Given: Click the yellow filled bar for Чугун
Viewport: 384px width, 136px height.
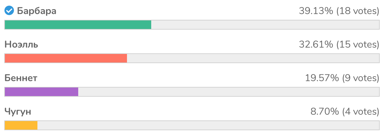Looking at the screenshot, I should click(x=21, y=125).
